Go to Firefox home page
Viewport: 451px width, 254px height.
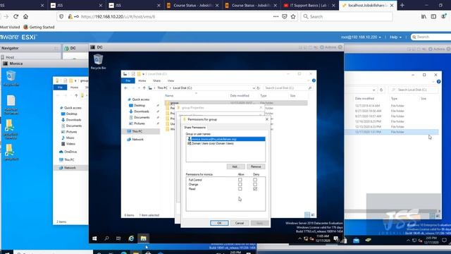pyautogui.click(x=25, y=17)
